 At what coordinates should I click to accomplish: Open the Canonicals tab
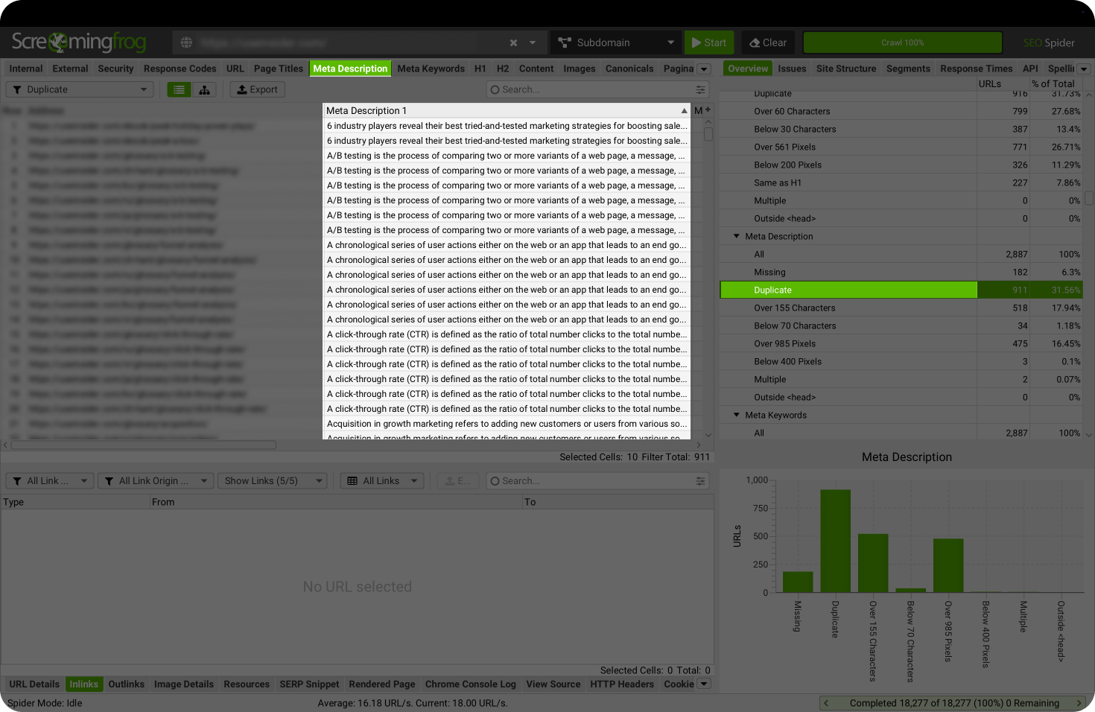629,69
